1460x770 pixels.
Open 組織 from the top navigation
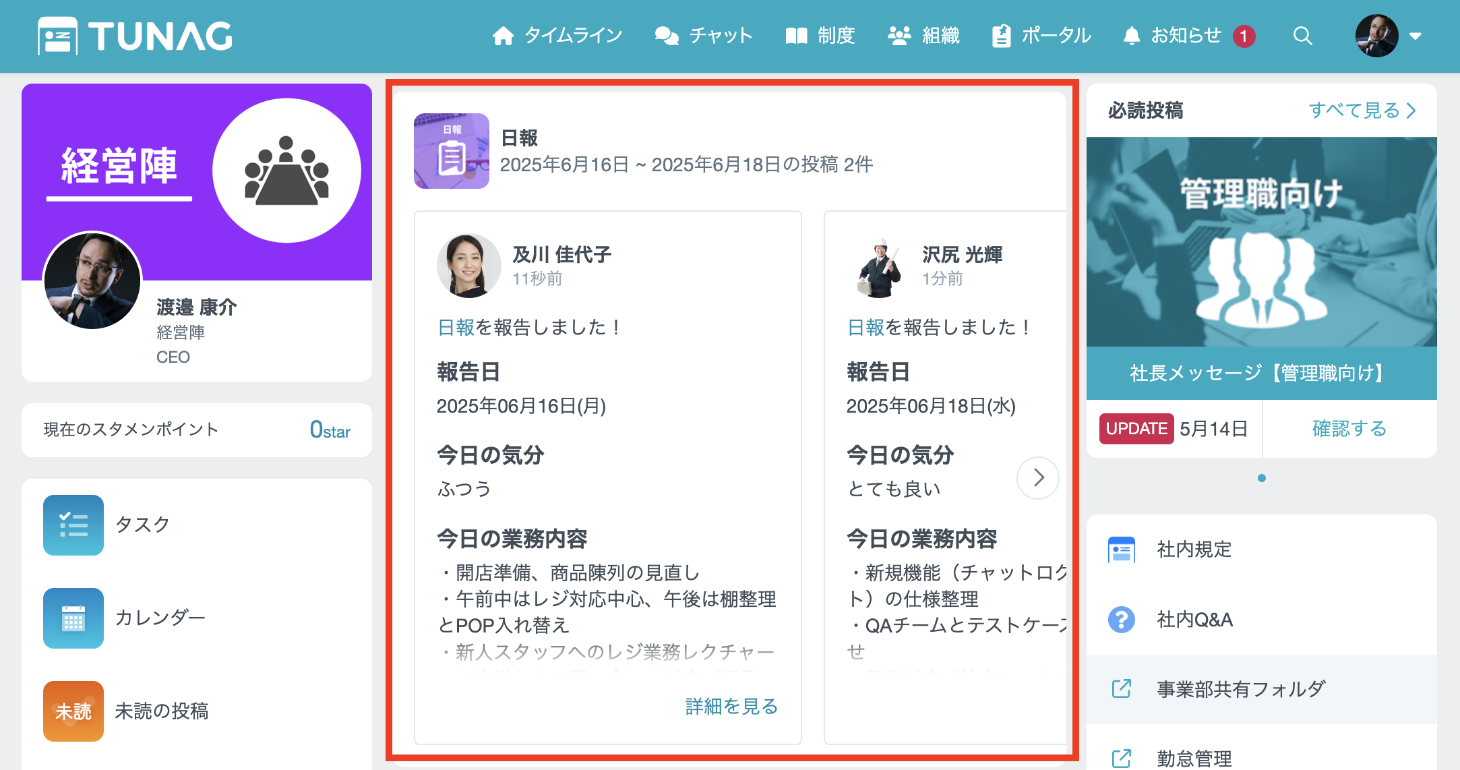[924, 36]
